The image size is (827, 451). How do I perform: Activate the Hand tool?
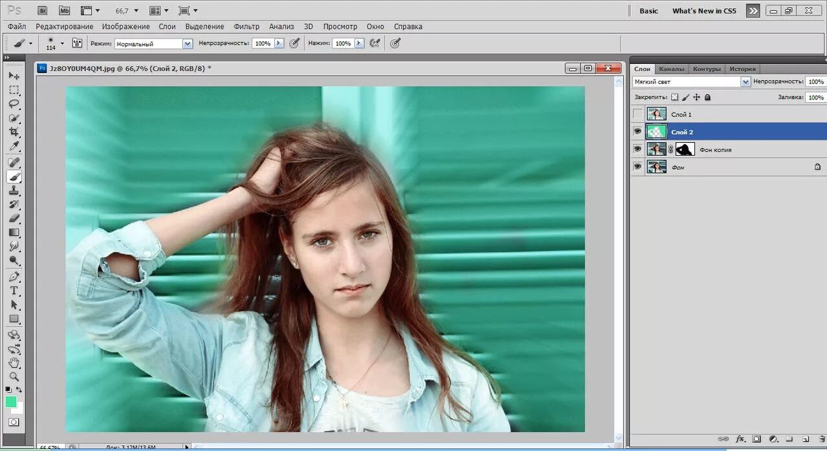pos(14,363)
